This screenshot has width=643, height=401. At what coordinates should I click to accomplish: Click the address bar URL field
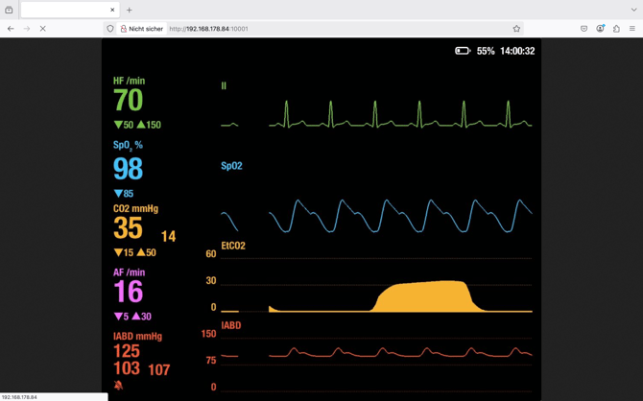click(336, 29)
